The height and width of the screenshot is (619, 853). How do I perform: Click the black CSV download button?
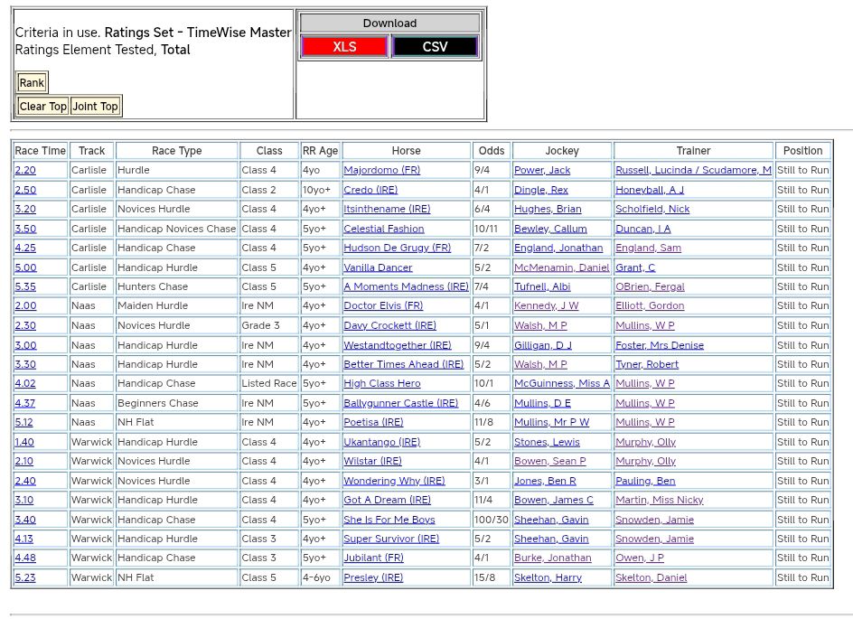pos(435,47)
